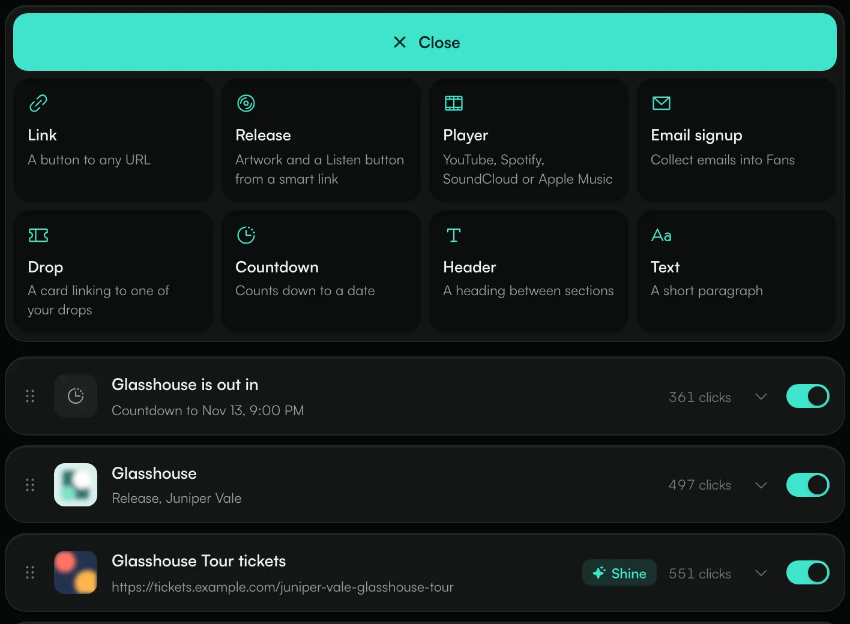Click the sparkle icon in the Shine badge
This screenshot has width=850, height=624.
pos(598,573)
